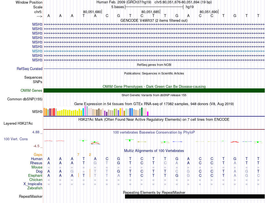This screenshot has width=265, height=203.
Task: Click the orange gap number 7
Action: point(78,155)
